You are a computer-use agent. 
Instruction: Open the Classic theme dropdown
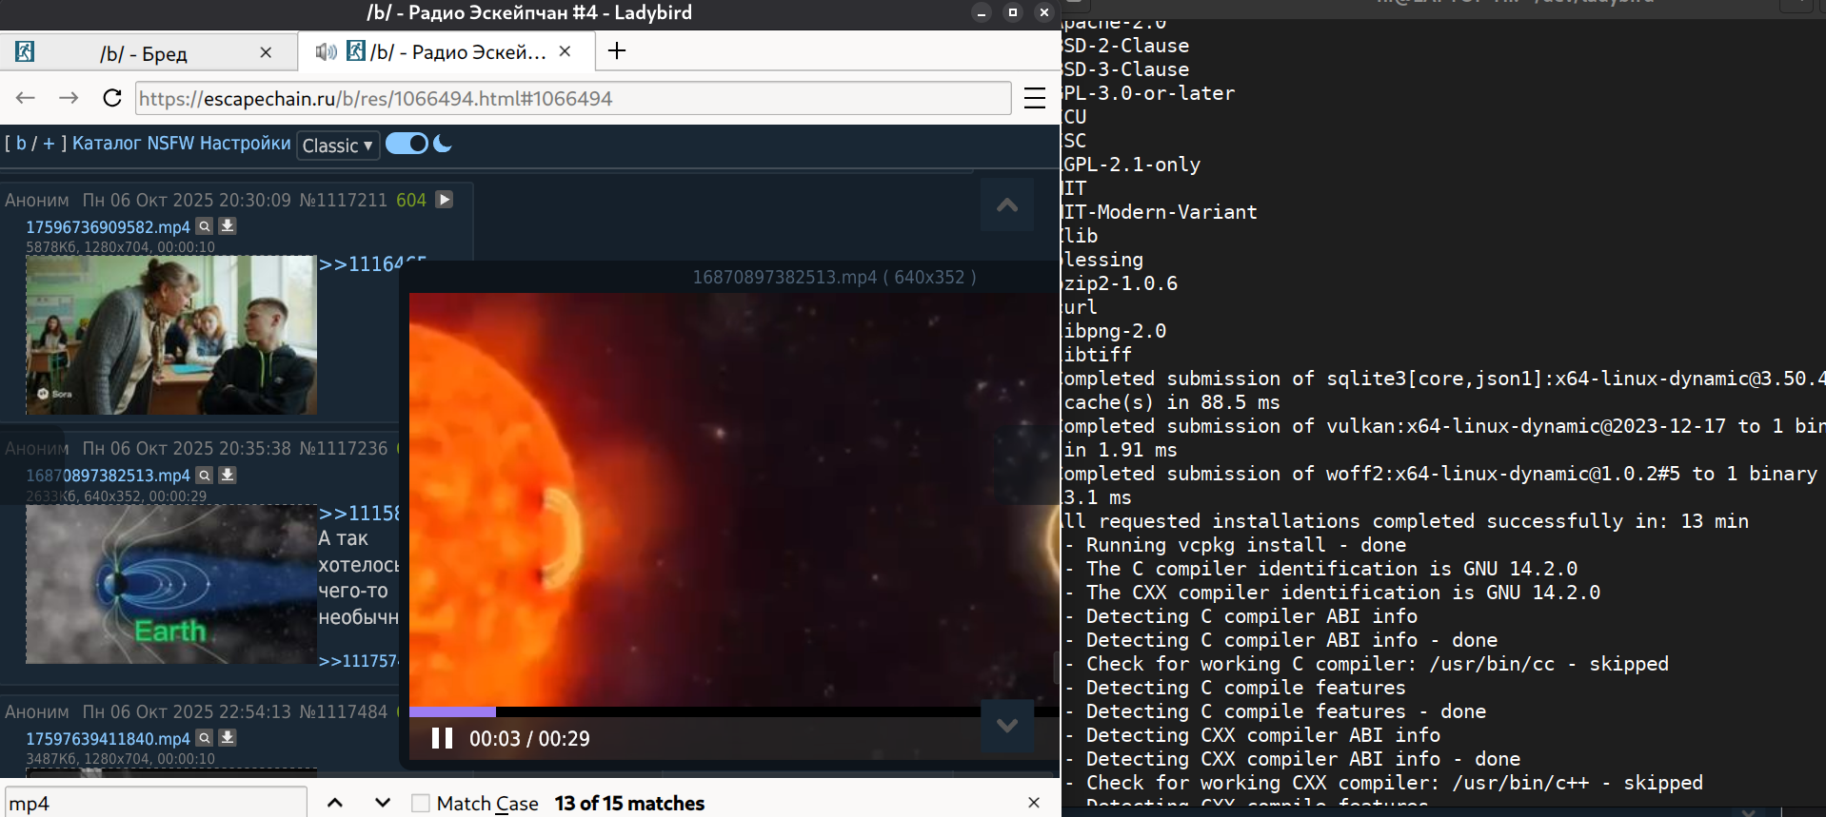338,146
